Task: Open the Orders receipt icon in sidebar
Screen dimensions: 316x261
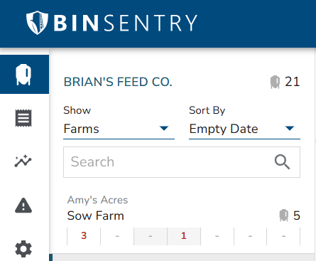Action: tap(23, 118)
